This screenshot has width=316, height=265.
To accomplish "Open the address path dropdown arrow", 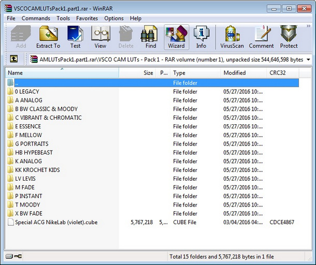I will point(308,60).
